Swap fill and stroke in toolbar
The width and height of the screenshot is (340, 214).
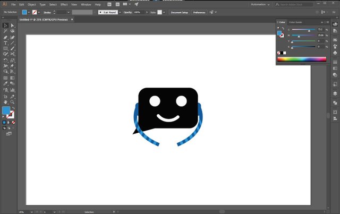[x=13, y=108]
